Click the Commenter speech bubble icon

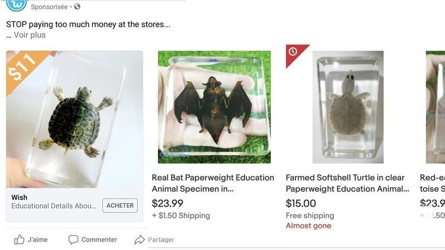[x=73, y=239]
